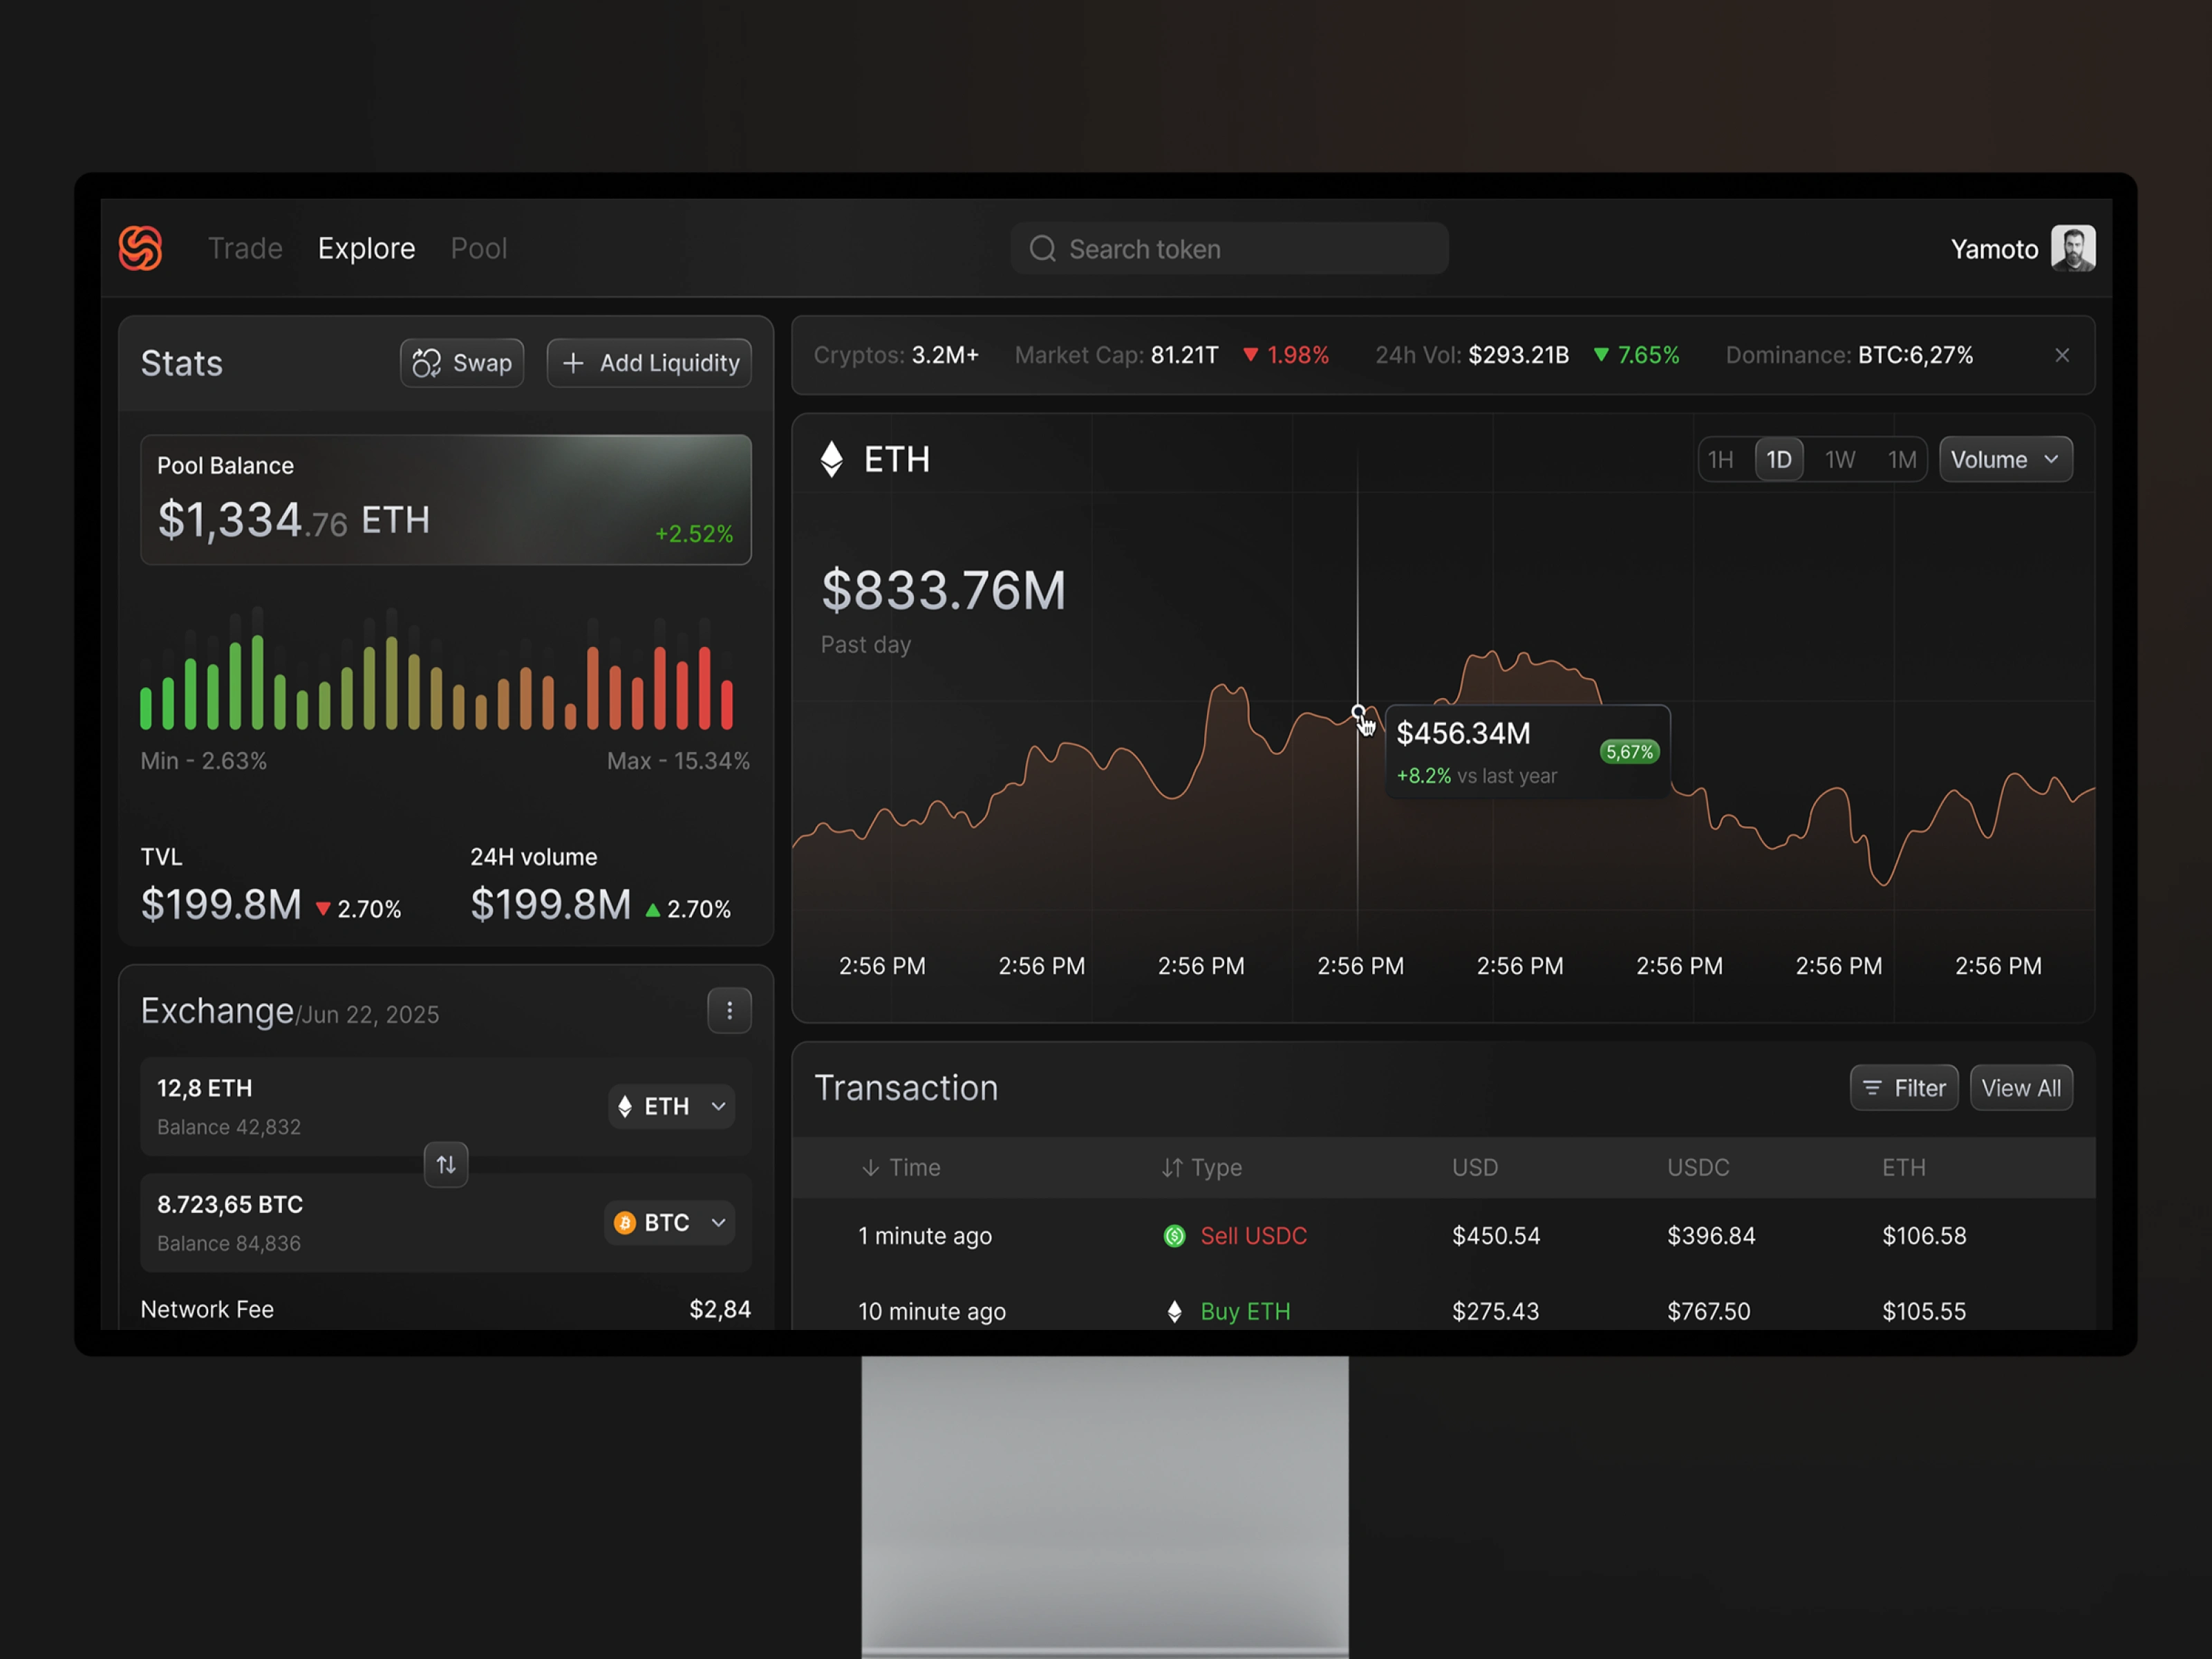Open Yamoto profile avatar

(x=2073, y=248)
